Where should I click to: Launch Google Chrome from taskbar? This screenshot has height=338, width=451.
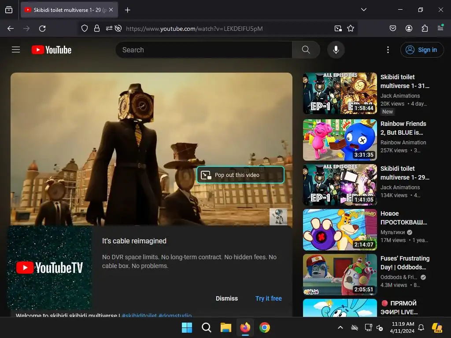265,327
